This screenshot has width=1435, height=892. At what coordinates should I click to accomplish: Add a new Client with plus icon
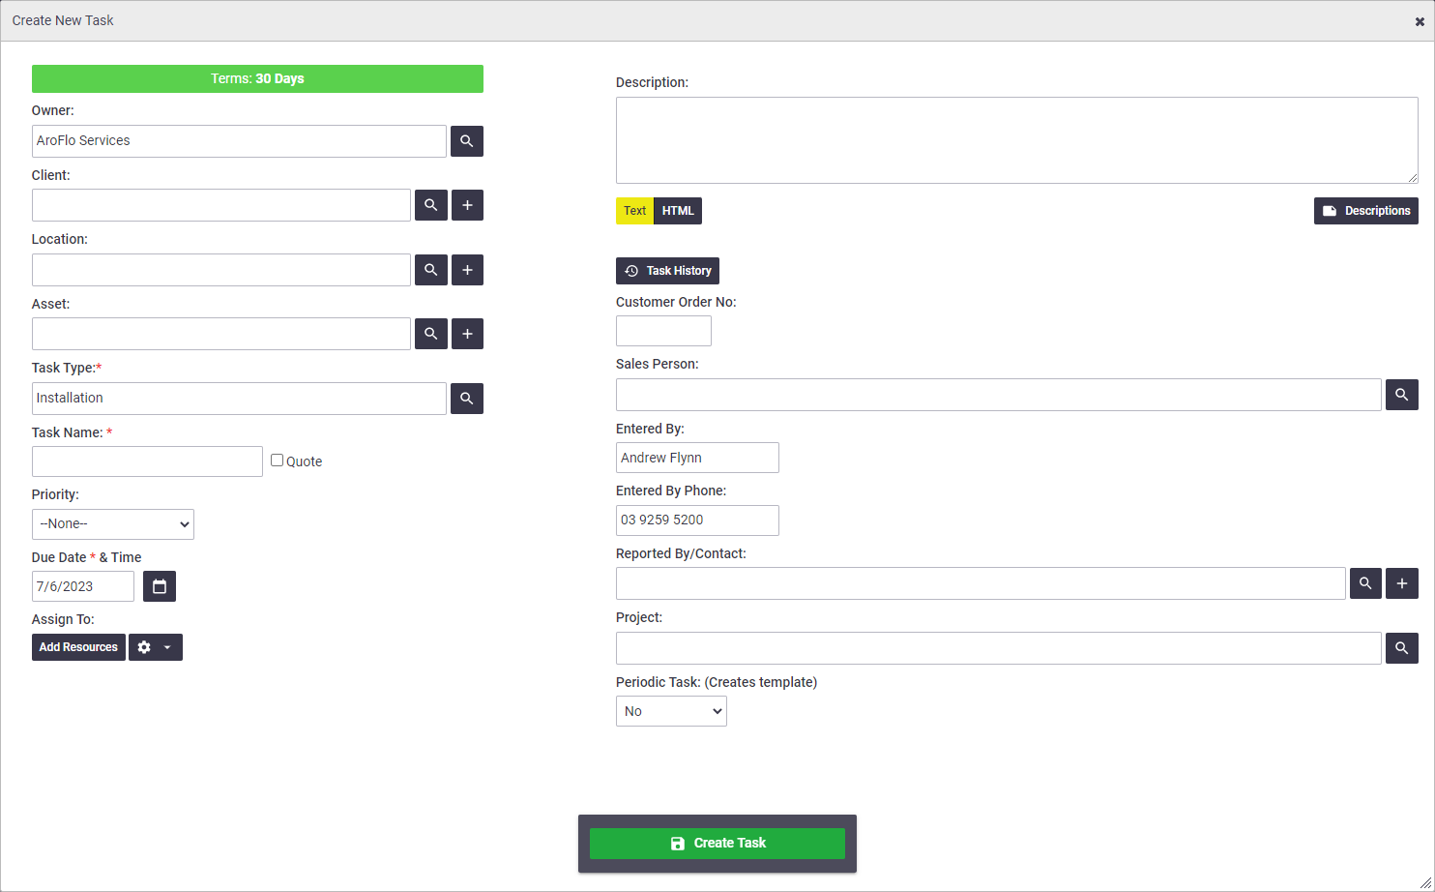coord(467,205)
